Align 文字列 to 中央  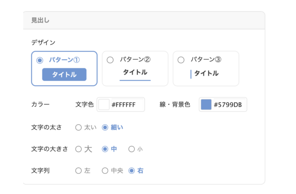tap(105, 171)
